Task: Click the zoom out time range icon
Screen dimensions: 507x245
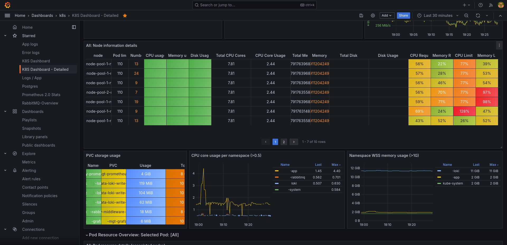Action: 466,16
